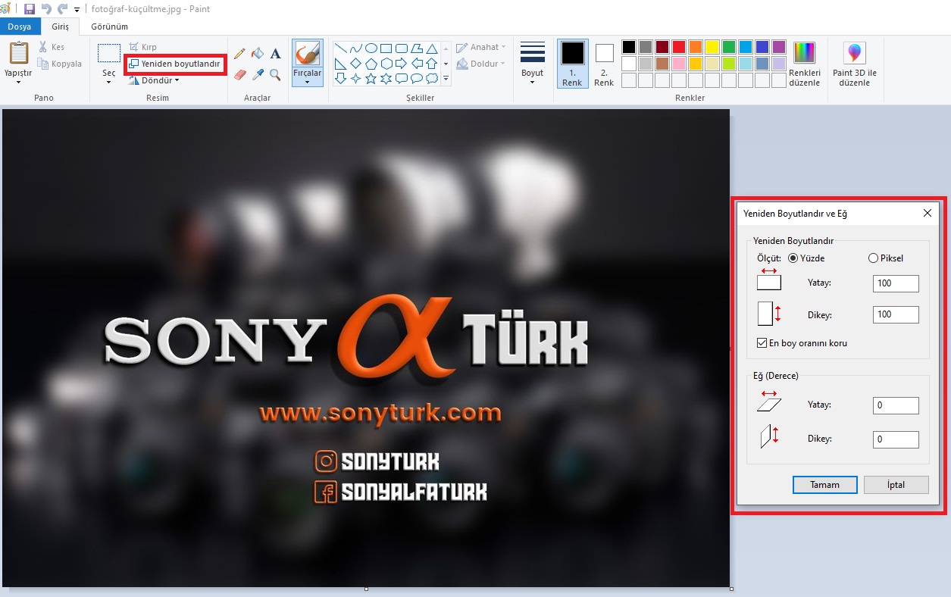Select the Right arrow shape

pyautogui.click(x=401, y=63)
